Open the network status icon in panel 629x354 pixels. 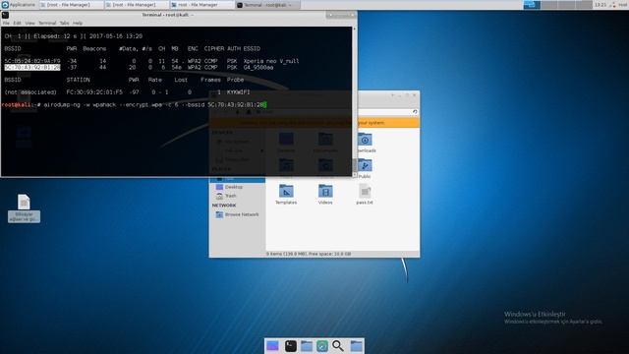click(612, 5)
